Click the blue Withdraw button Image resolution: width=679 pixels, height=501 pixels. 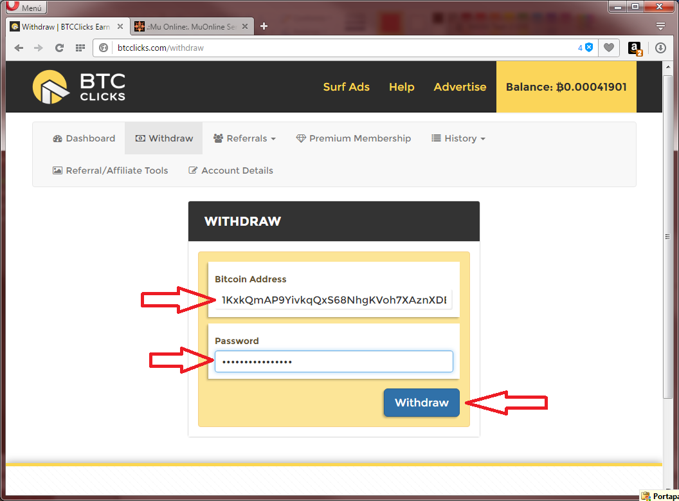click(421, 403)
